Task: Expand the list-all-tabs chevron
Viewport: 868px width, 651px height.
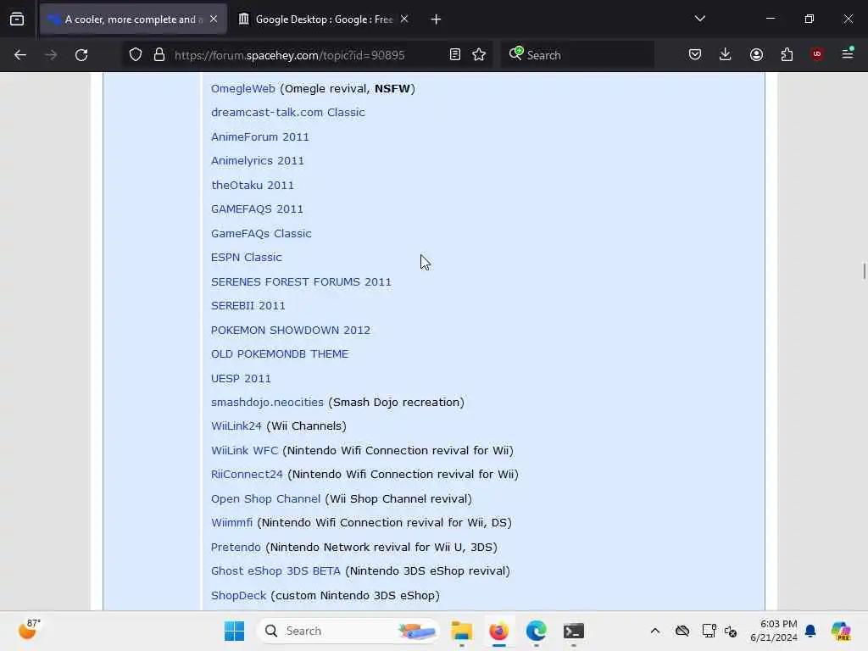Action: pos(700,19)
